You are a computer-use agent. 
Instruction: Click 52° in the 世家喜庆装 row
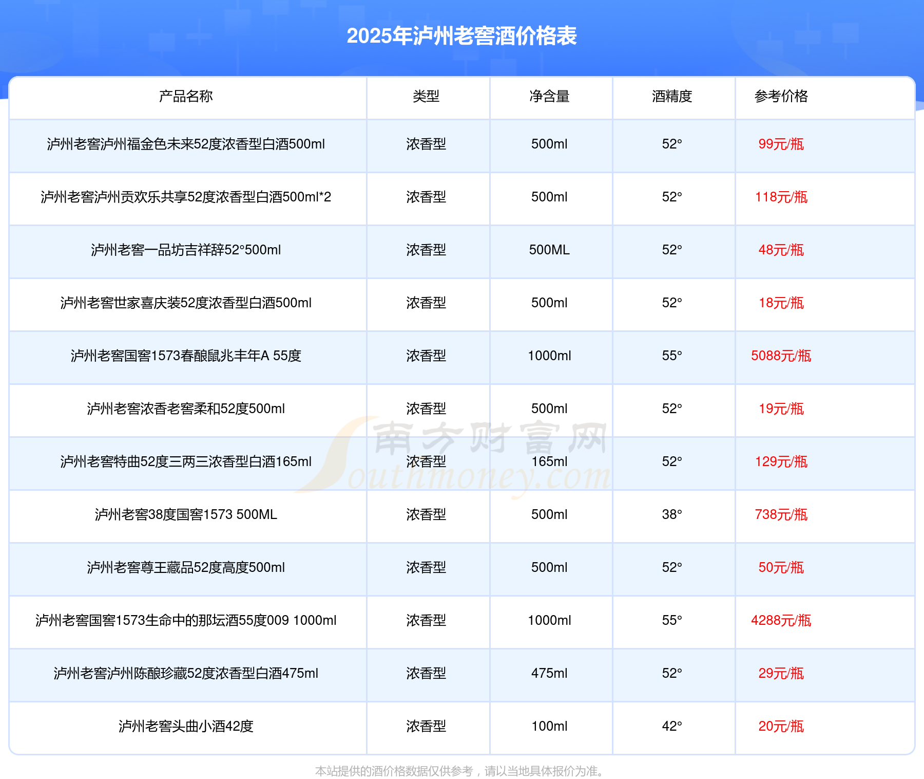(x=672, y=303)
